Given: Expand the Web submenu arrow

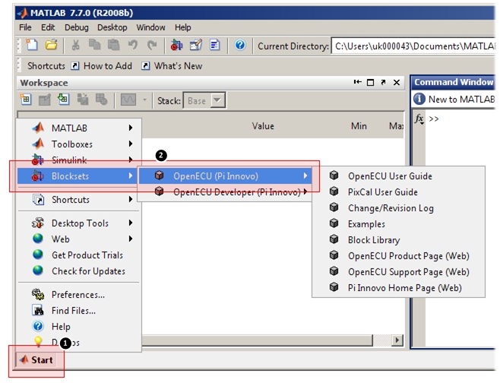Looking at the screenshot, I should (x=131, y=239).
